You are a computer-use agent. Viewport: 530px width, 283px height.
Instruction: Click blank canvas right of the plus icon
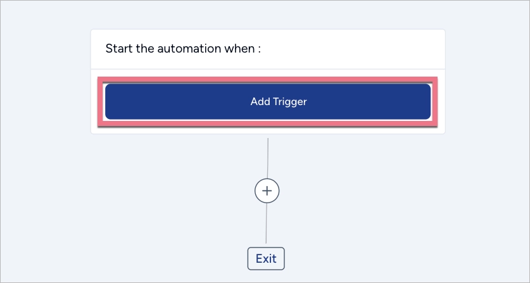(380, 190)
